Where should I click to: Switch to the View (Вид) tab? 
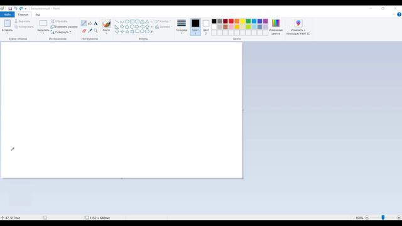(x=38, y=14)
